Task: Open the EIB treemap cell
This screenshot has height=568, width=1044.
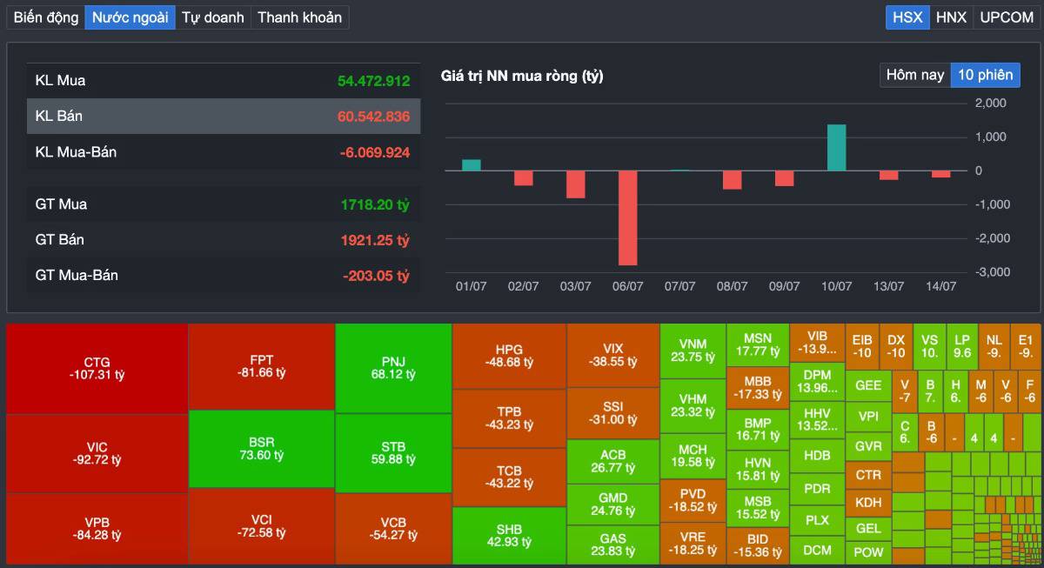Action: click(862, 346)
